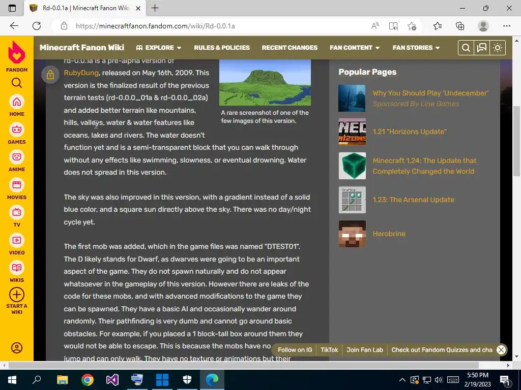Open Collections icon in Edge toolbar
This screenshot has width=521, height=390.
(460, 26)
